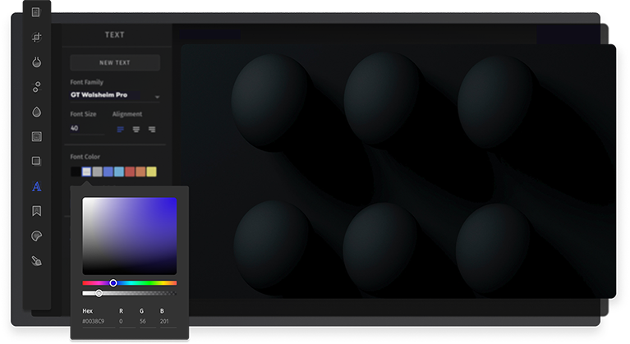Image resolution: width=630 pixels, height=344 pixels.
Task: Pick the black font color swatch
Action: tap(76, 172)
